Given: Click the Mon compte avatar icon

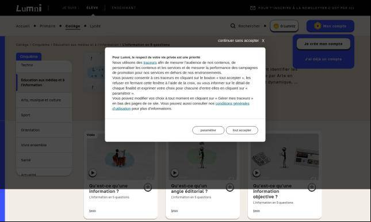Looking at the screenshot, I should [x=318, y=26].
